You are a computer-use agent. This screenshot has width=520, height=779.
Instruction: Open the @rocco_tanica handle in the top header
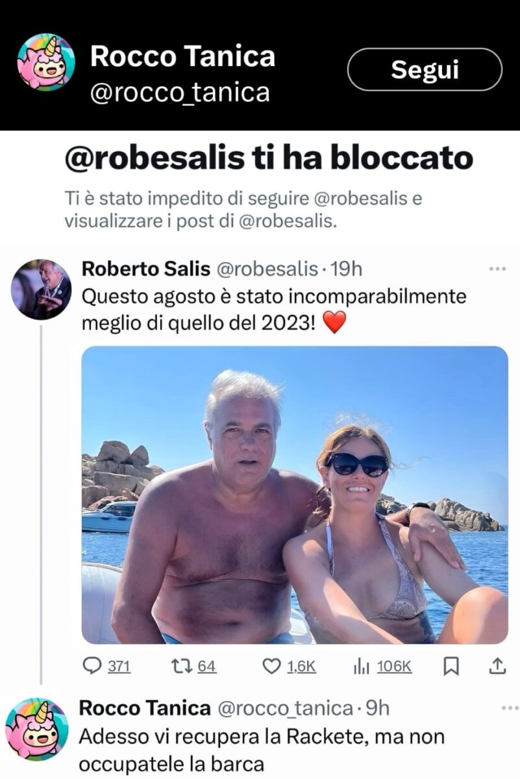click(x=180, y=93)
